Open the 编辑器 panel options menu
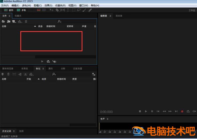 110,16
